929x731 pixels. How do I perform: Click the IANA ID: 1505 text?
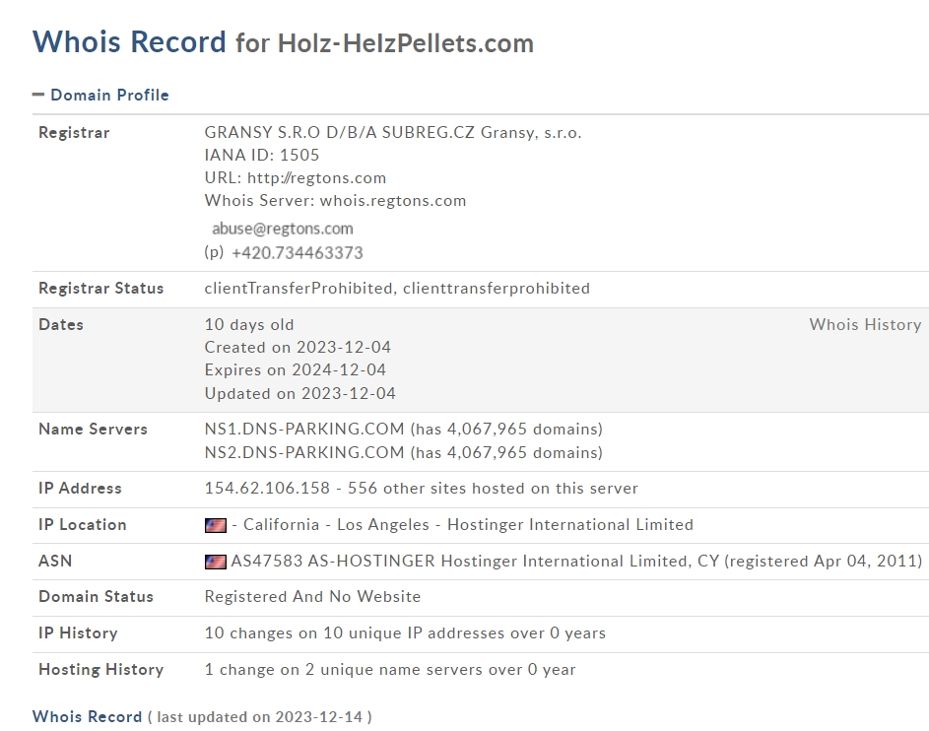262,156
